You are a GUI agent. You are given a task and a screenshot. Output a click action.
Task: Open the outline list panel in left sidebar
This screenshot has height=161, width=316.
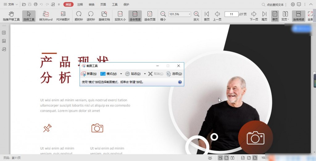(x=4, y=33)
